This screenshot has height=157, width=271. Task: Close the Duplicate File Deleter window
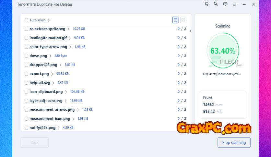pos(253,4)
